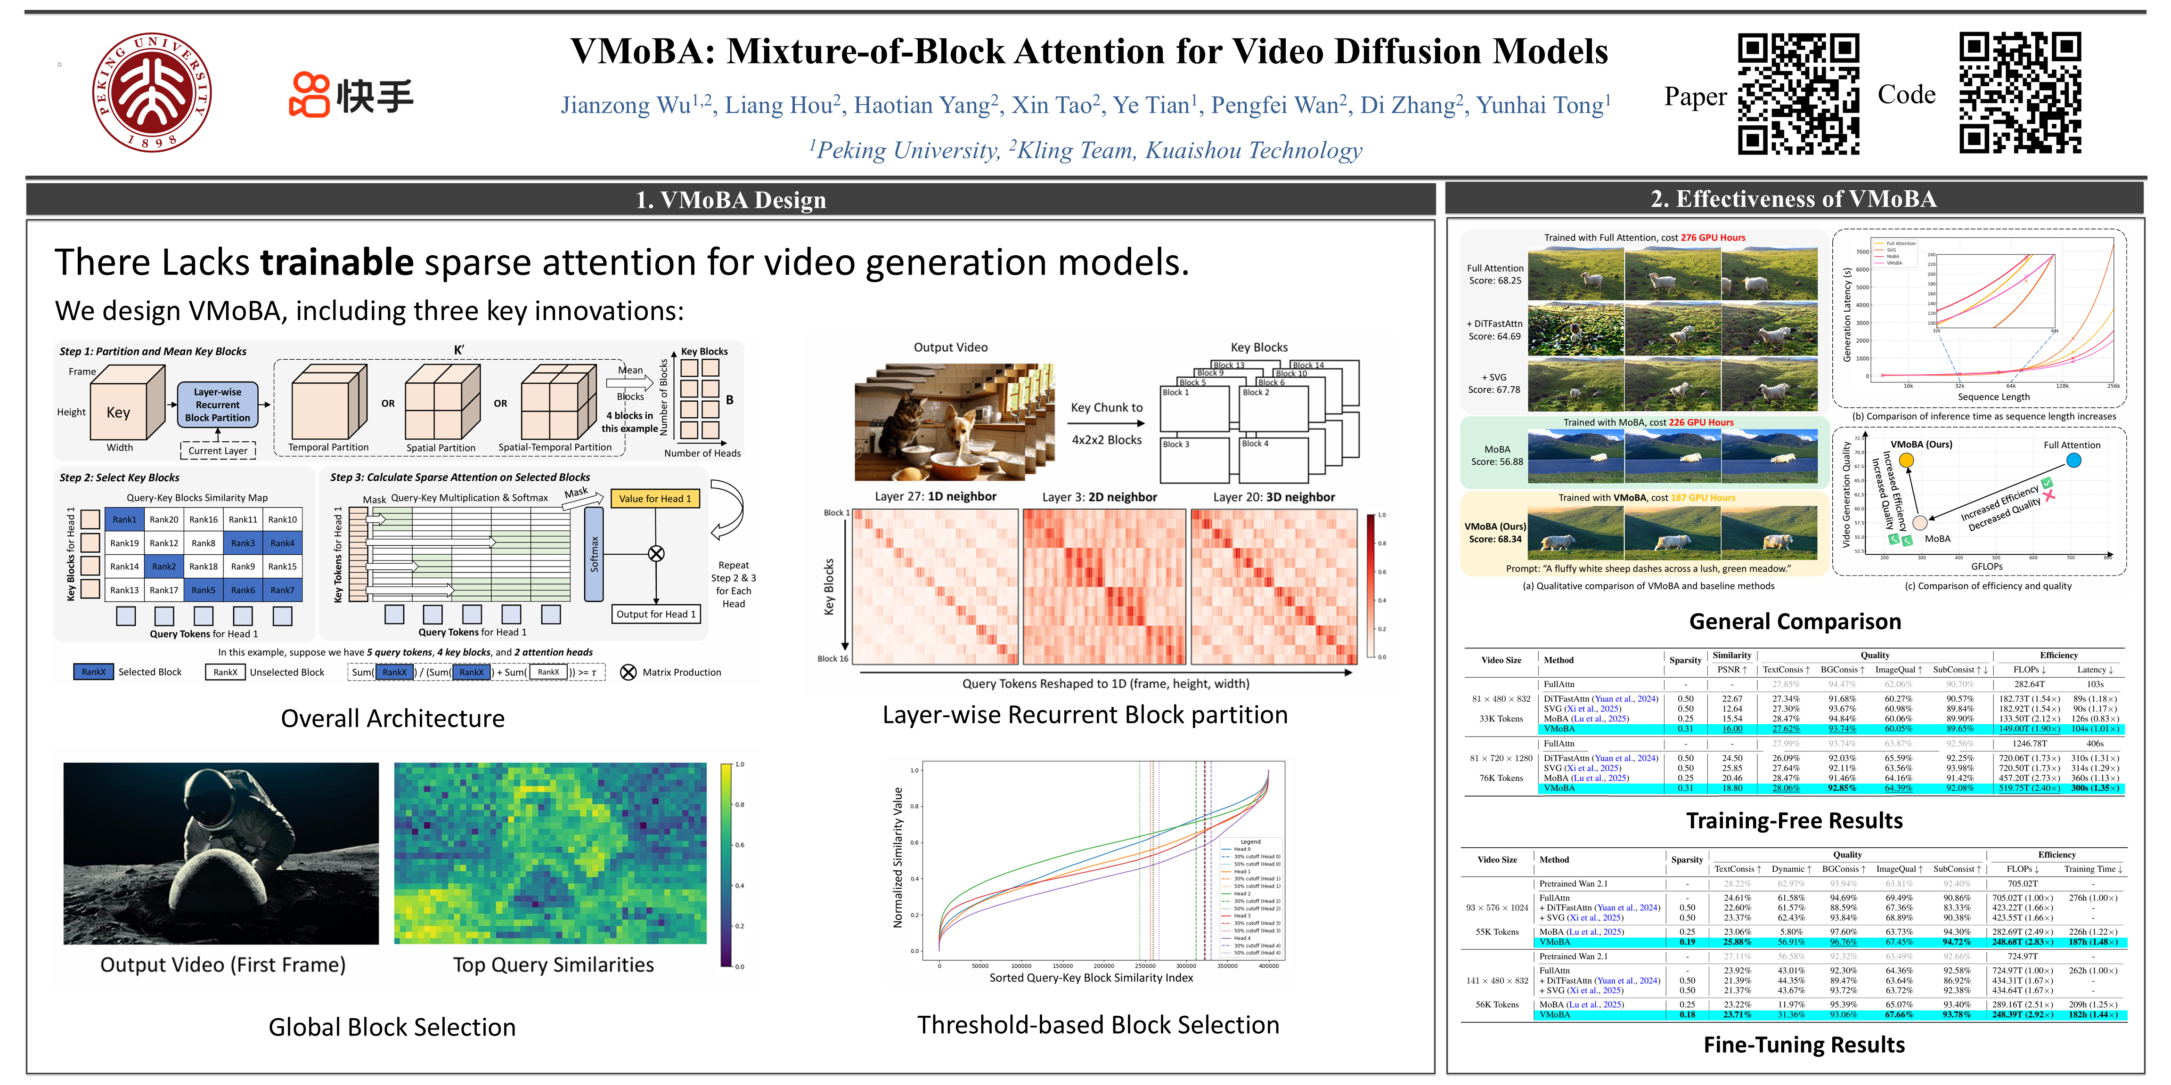Click the blue Softmax vertical bar

[594, 553]
